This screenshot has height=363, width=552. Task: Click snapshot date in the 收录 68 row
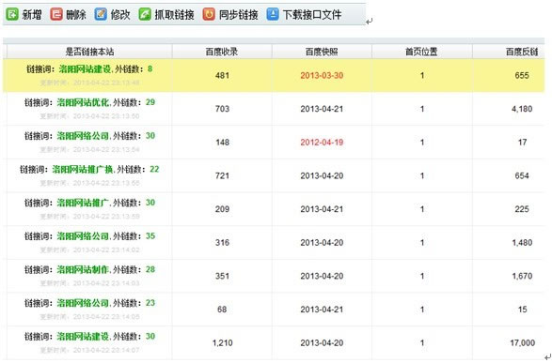click(x=322, y=310)
